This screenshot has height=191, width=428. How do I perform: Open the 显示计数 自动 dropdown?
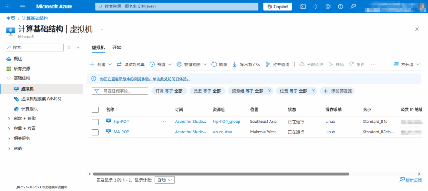pos(165,180)
